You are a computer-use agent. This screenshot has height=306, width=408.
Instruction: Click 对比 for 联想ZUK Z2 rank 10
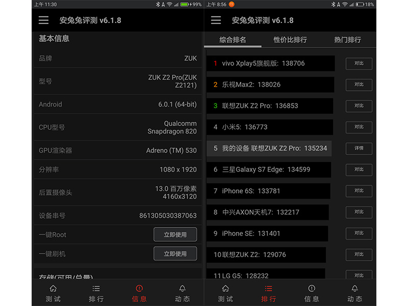coord(359,254)
